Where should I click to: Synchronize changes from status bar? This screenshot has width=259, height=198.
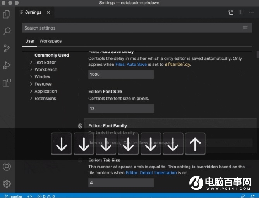point(30,196)
